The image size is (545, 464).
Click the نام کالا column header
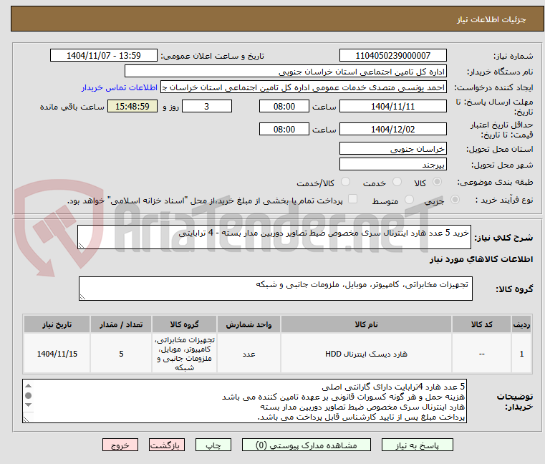(x=366, y=324)
